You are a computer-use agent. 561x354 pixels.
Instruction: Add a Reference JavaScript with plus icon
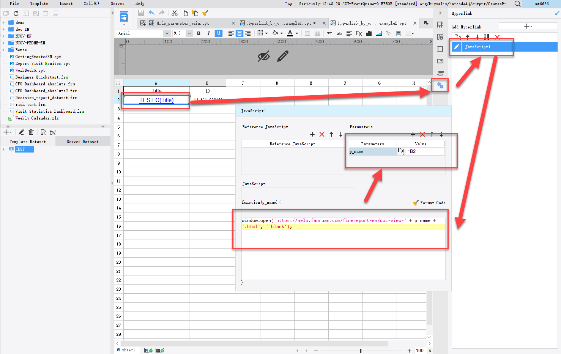pyautogui.click(x=312, y=134)
